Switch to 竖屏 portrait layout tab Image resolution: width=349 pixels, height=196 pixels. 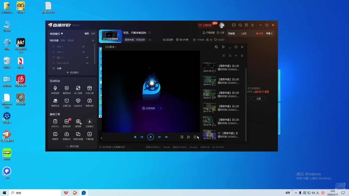(93, 34)
